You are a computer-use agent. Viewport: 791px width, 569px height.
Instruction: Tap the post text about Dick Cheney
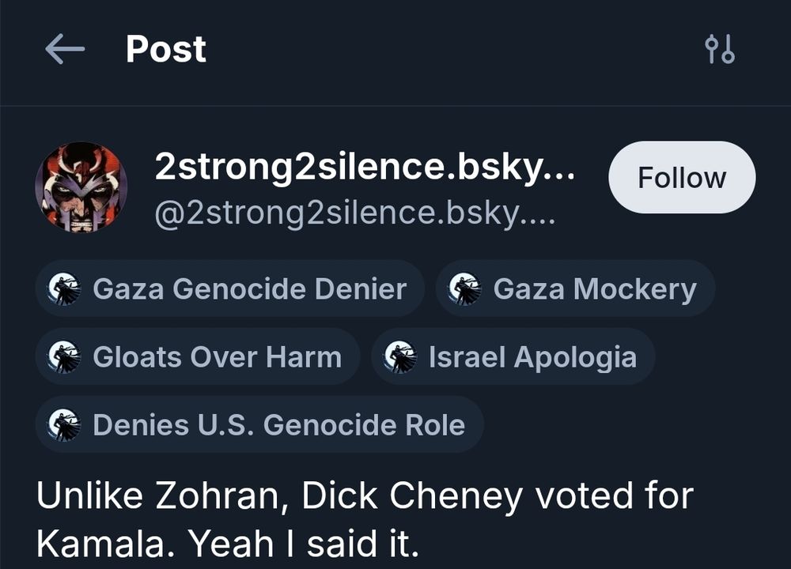point(364,520)
